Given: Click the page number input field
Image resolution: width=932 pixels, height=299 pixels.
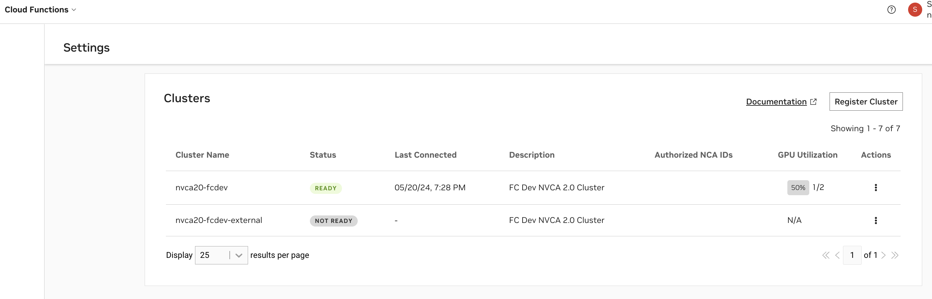Looking at the screenshot, I should click(x=852, y=255).
